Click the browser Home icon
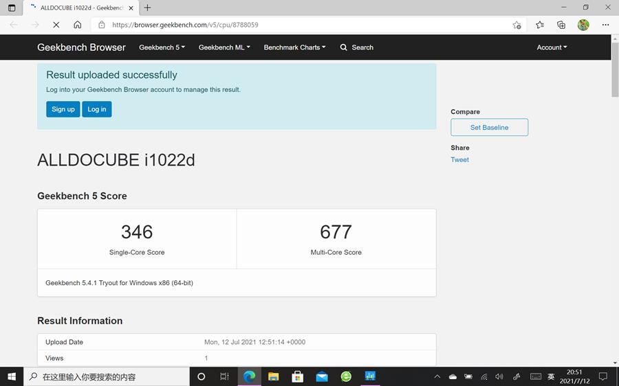Viewport: 619px width, 386px height. click(x=78, y=25)
